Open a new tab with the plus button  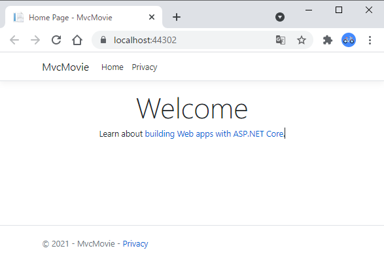[x=177, y=17]
